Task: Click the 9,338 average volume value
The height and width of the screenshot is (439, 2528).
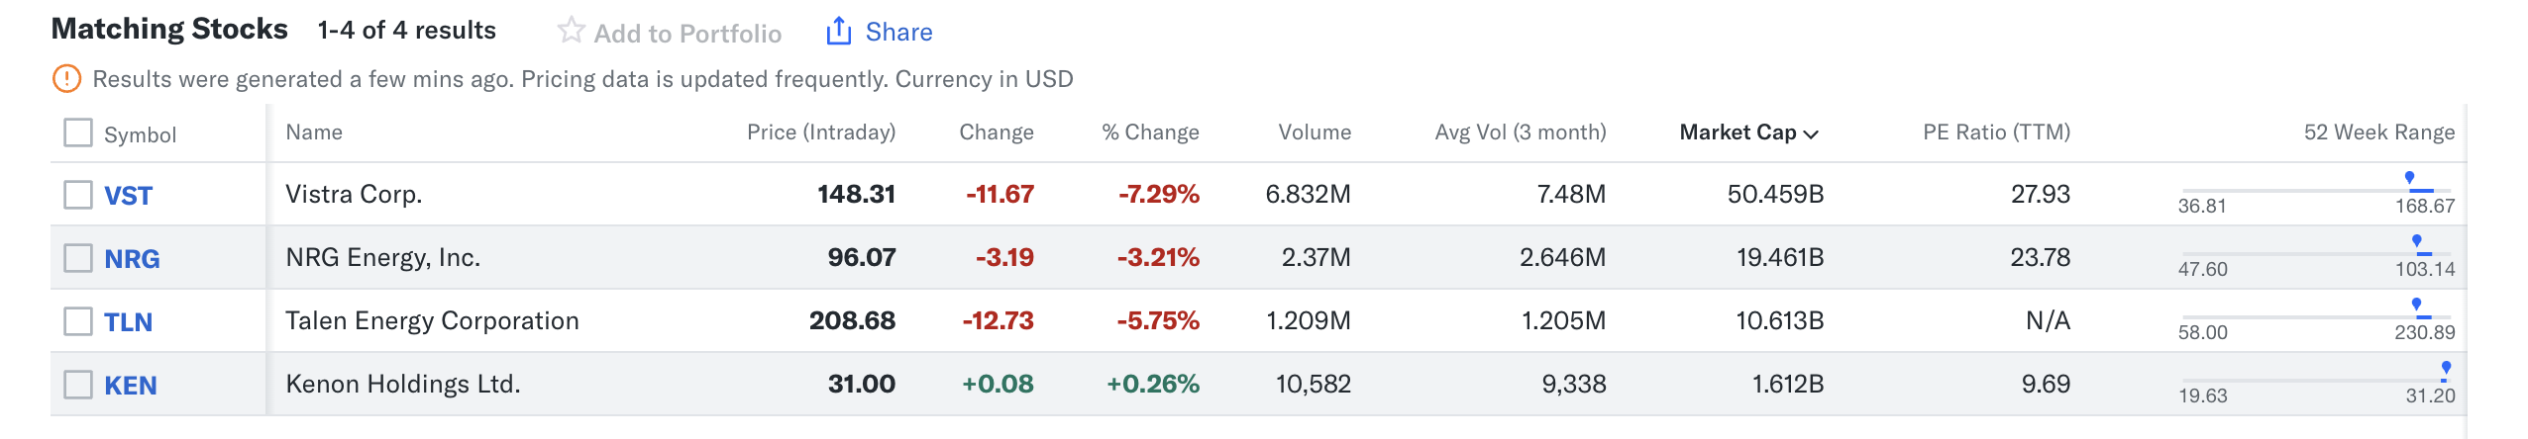Action: tap(1574, 384)
